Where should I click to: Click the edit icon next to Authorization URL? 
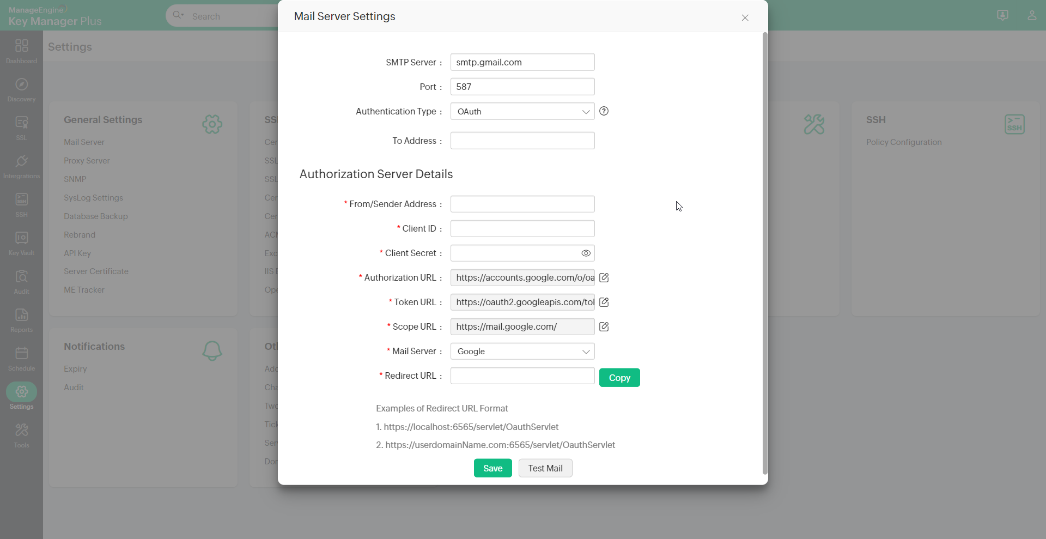pos(604,278)
